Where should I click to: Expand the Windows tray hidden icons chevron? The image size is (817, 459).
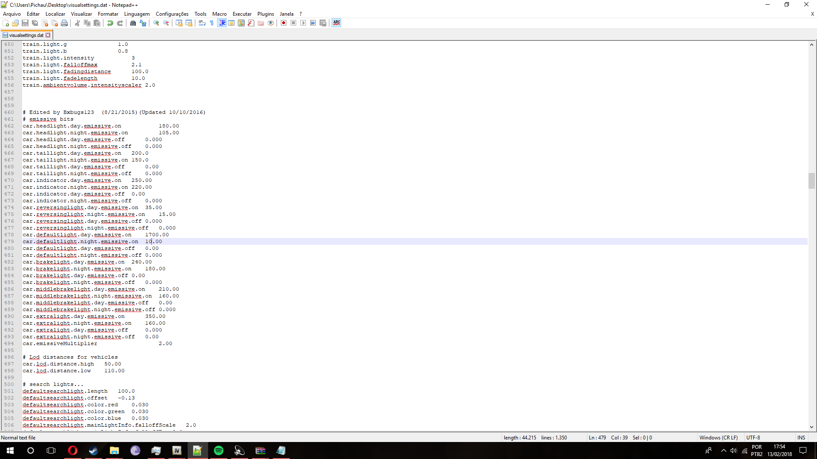pos(723,450)
